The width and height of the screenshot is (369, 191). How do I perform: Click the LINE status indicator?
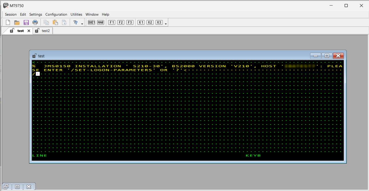[39, 156]
